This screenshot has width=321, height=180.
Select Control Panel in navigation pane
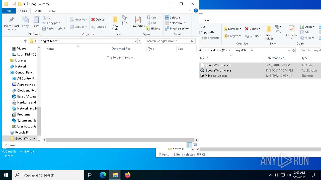(x=24, y=72)
